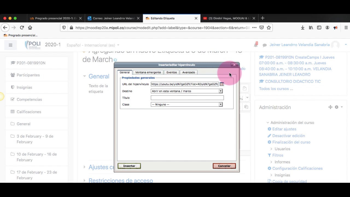The height and width of the screenshot is (197, 350).
Task: Open CONSULTORIO DIDACTICO TIC course link
Action: (293, 82)
